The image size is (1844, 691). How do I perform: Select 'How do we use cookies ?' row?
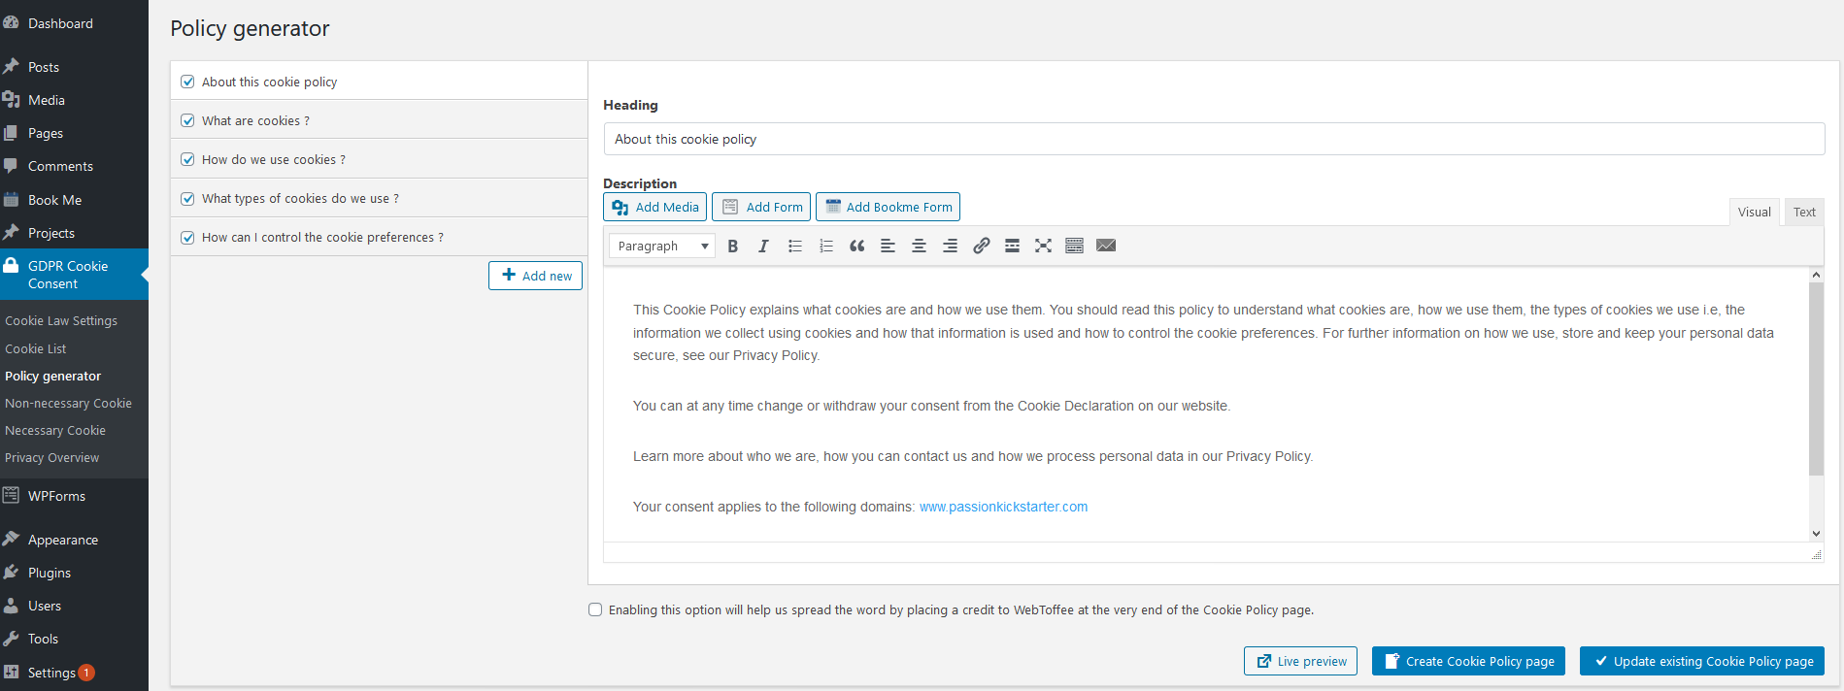click(x=379, y=159)
